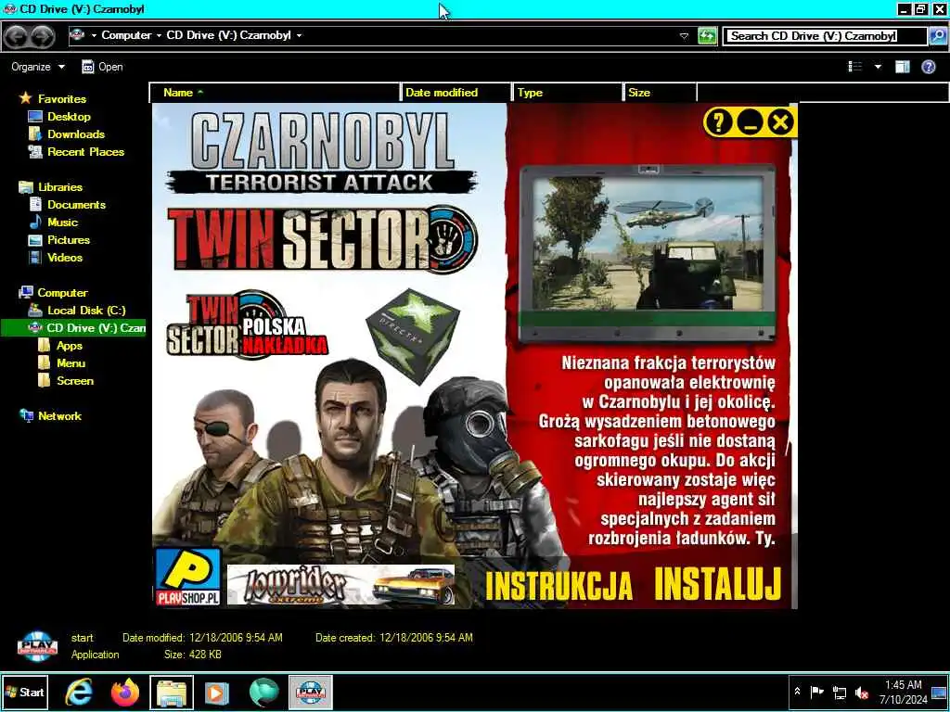Launch Internet Explorer from taskbar
The image size is (950, 712).
click(79, 692)
